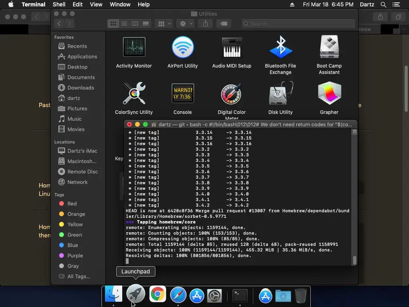Select Network under Locations
This screenshot has width=409, height=307.
tap(73, 182)
